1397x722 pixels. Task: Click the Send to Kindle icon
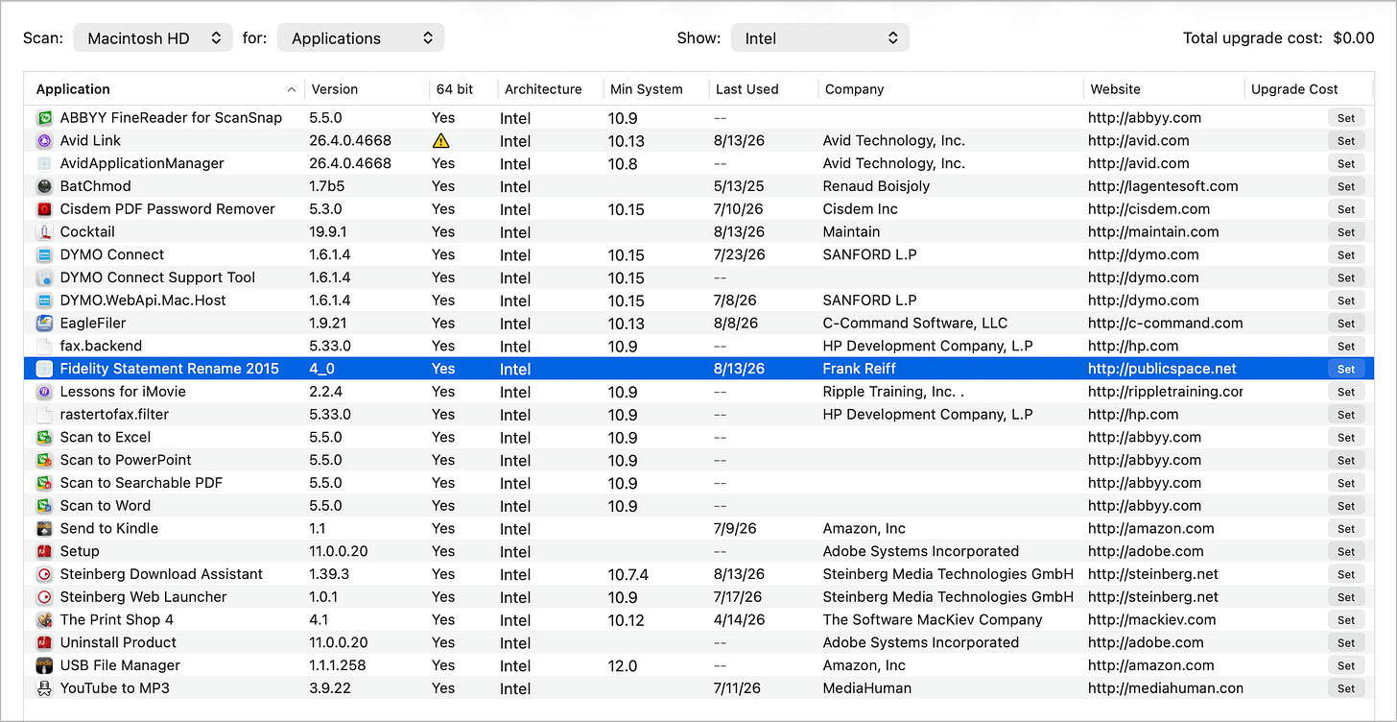point(44,528)
